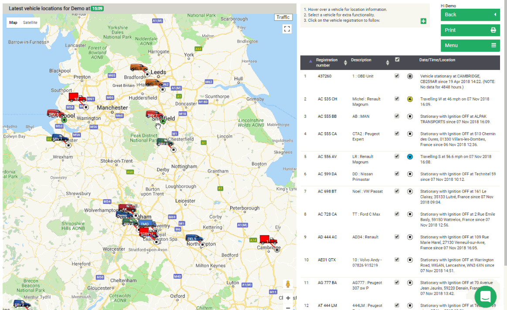Switch to the Satellite map view

coord(30,22)
